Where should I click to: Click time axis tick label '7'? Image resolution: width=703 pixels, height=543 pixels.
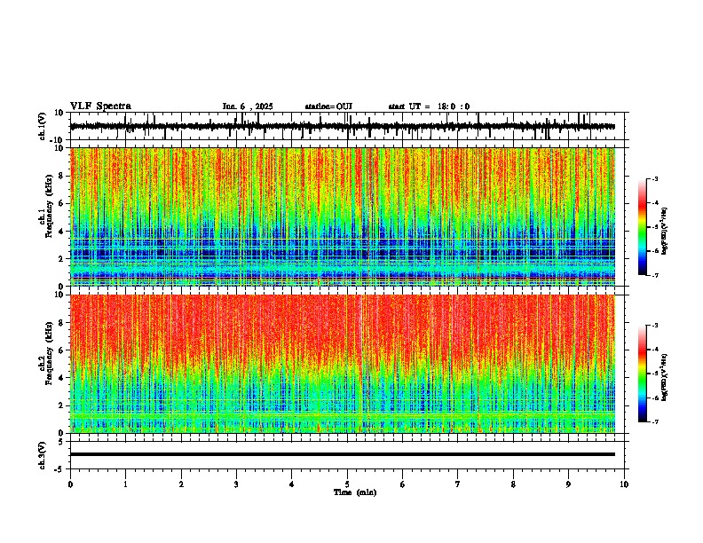tap(458, 484)
